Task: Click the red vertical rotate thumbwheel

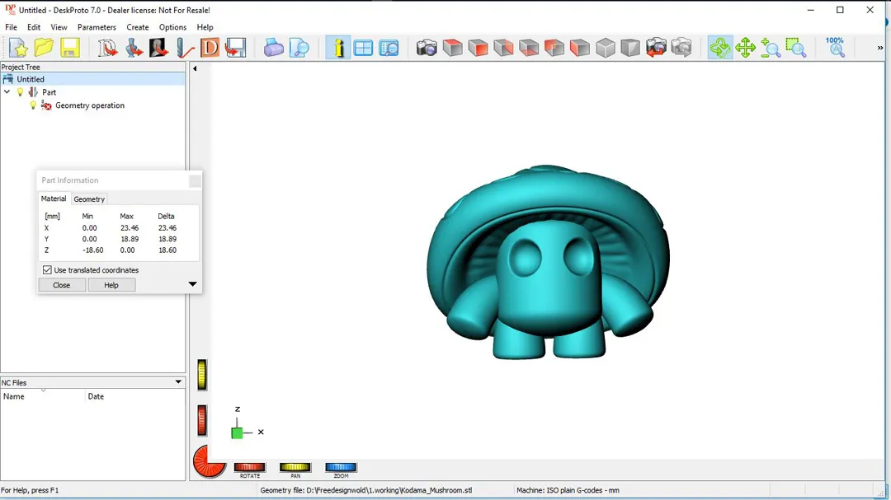Action: [x=202, y=421]
